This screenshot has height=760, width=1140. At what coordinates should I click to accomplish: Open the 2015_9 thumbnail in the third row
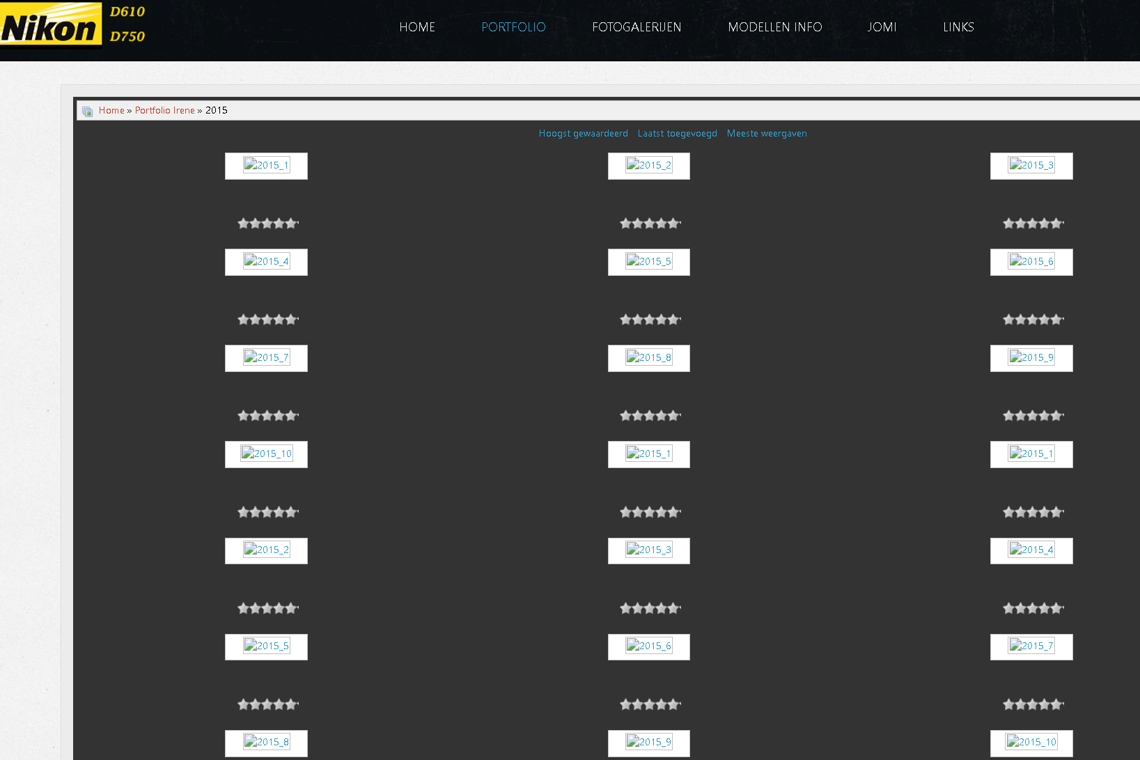1031,357
